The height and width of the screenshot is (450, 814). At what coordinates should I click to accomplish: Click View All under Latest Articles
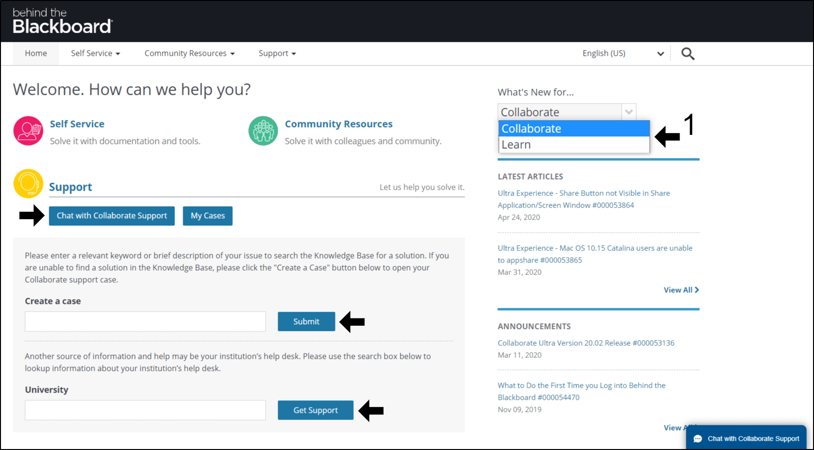point(681,290)
